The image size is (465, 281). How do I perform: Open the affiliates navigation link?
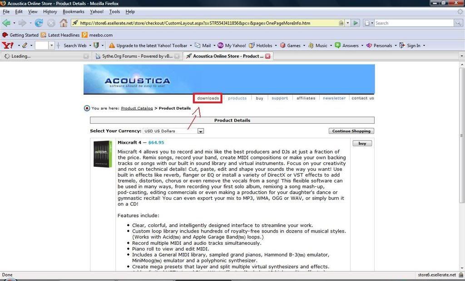[x=306, y=98]
